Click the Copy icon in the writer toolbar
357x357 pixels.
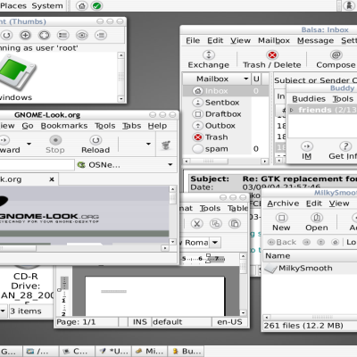pos(216,224)
